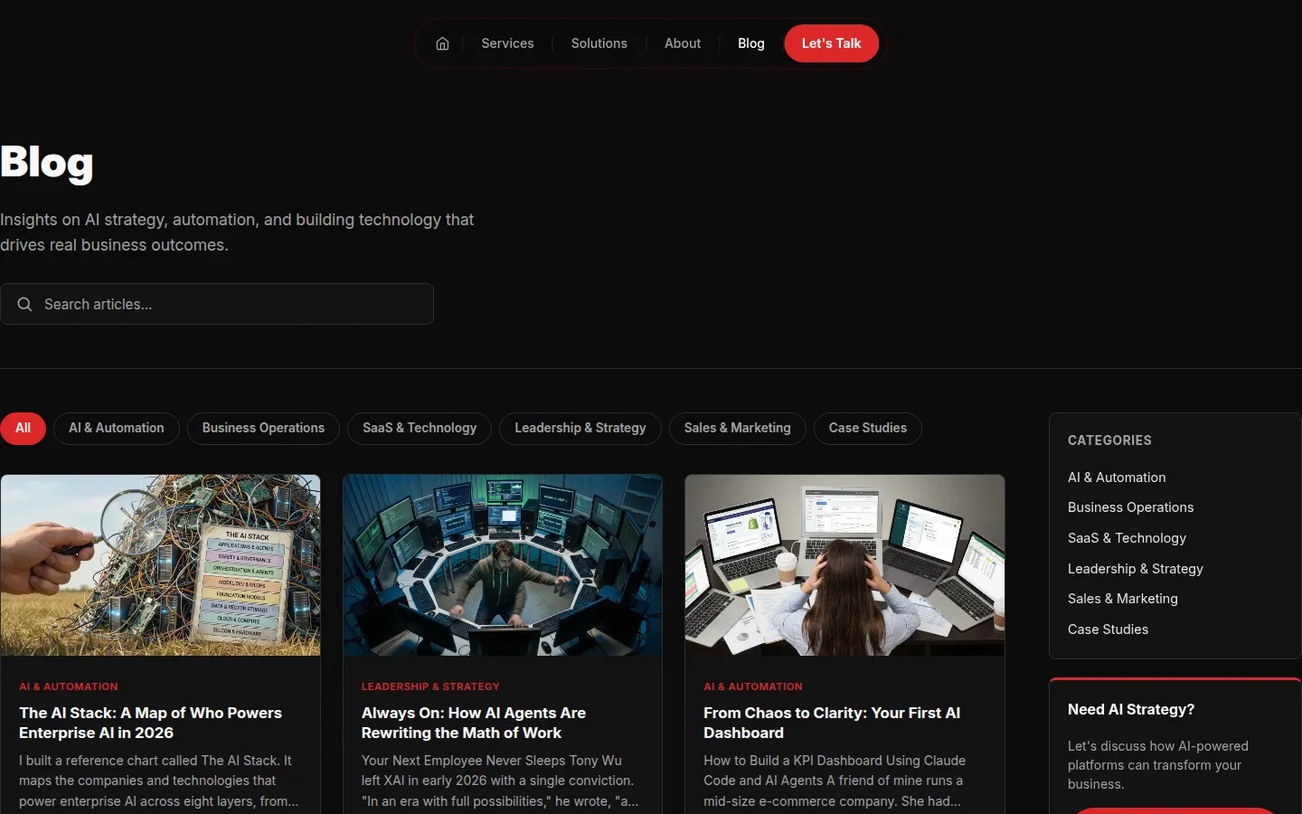Click the 'LEADERSHIP & STRATEGY' category label on the card
The image size is (1302, 814).
(x=430, y=686)
